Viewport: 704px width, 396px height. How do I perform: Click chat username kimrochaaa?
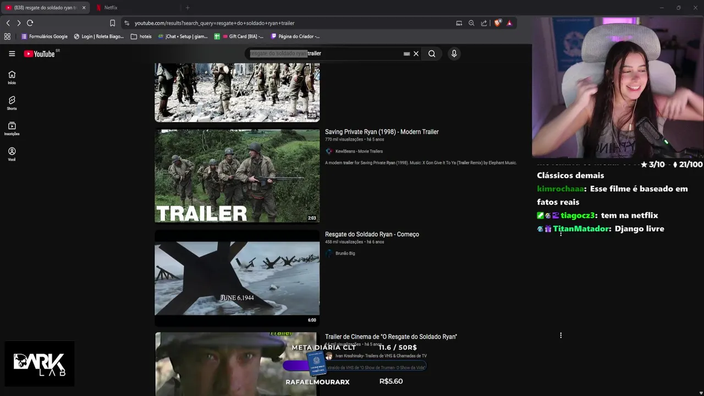pos(560,189)
